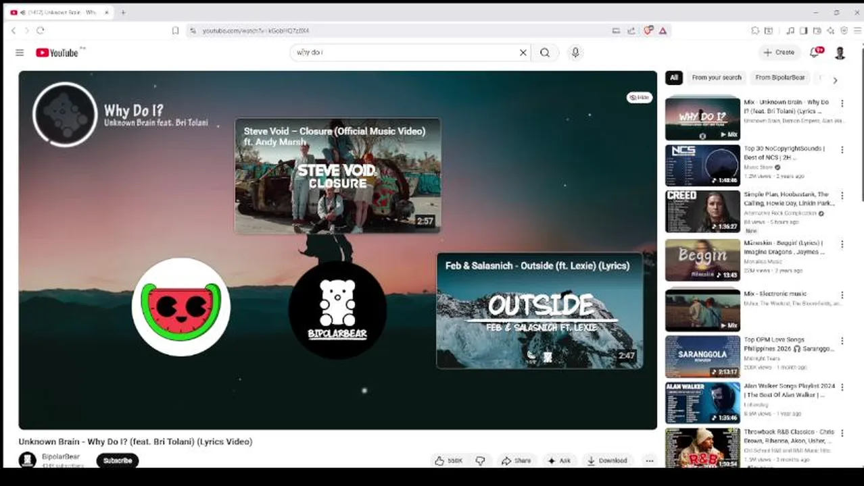
Task: Open Alan Walker Songs Playlist 2024 title
Action: pyautogui.click(x=789, y=390)
